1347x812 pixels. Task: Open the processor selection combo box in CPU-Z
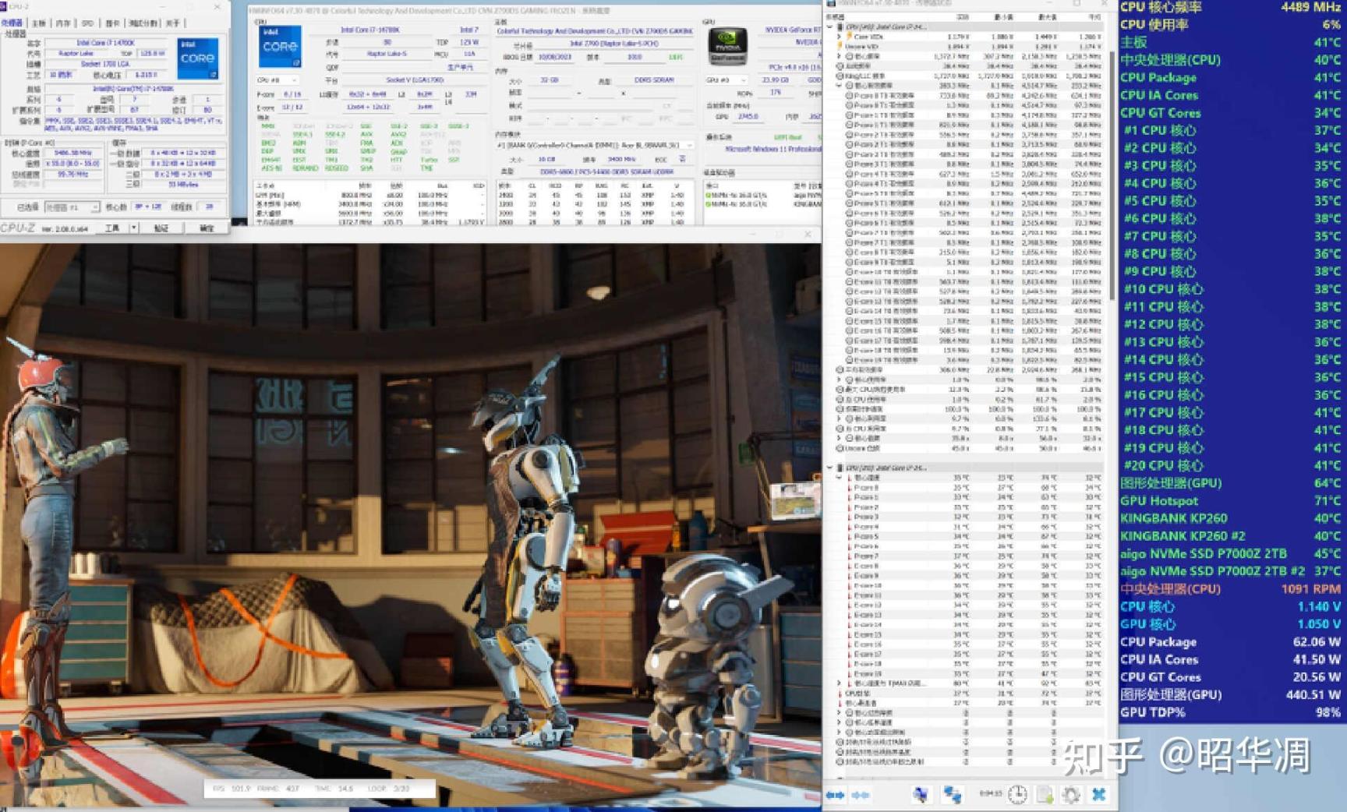pyautogui.click(x=72, y=207)
